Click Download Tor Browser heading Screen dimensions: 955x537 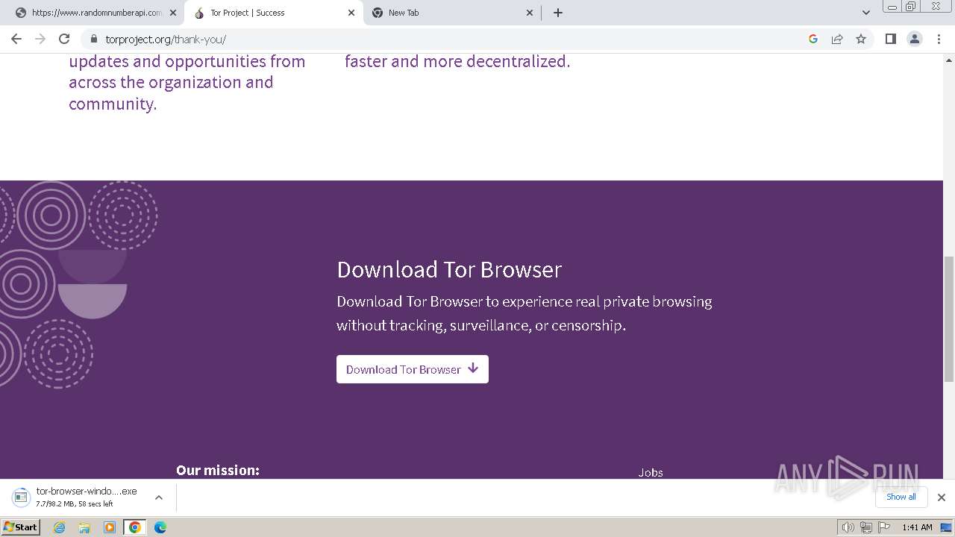coord(449,269)
